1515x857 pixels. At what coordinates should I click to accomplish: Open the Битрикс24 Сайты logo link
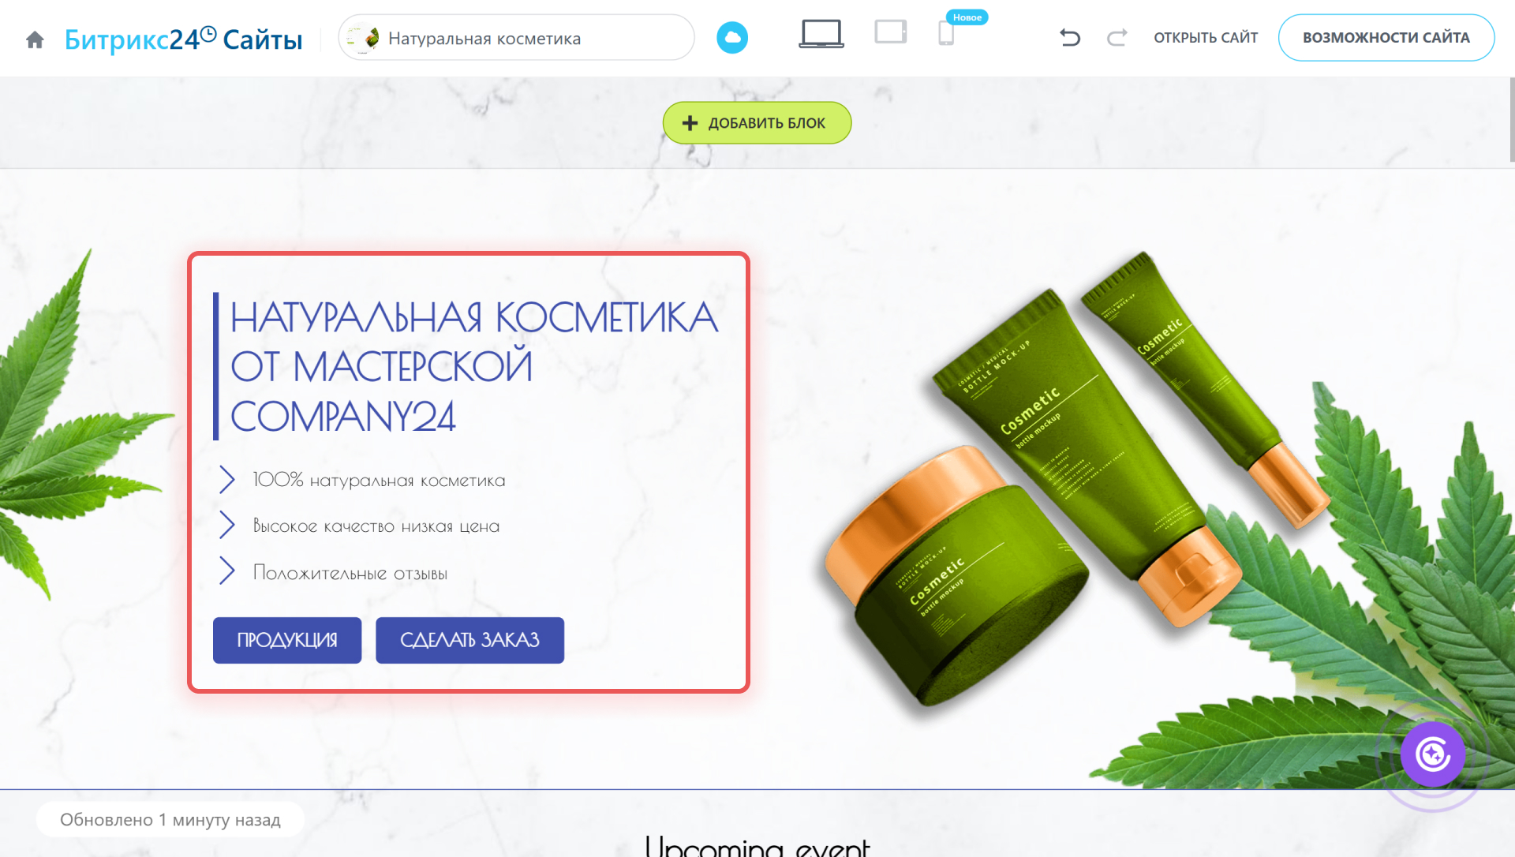(183, 39)
